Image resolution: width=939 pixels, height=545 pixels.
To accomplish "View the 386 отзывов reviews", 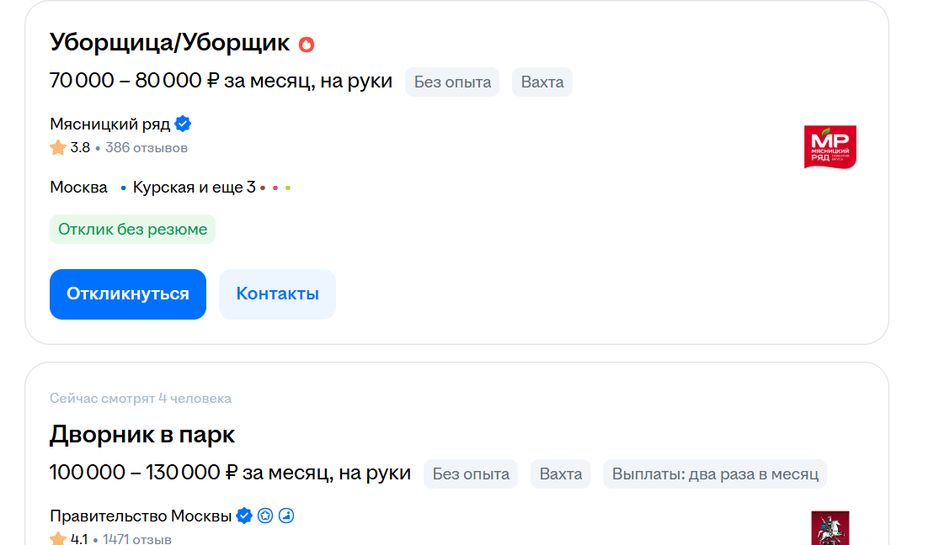I will coord(147,148).
